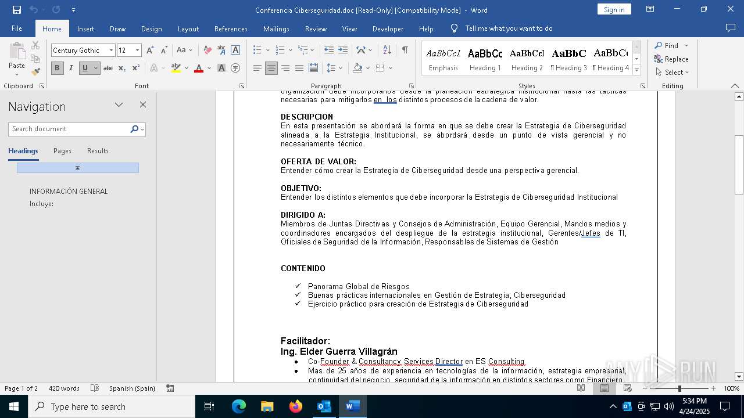The height and width of the screenshot is (418, 744).
Task: Cut selection using the scissors icon
Action: [x=35, y=45]
